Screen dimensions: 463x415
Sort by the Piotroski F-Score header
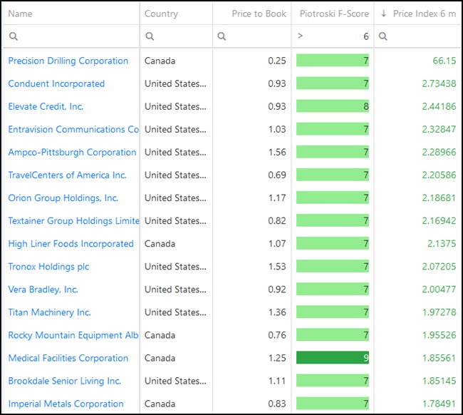[334, 14]
